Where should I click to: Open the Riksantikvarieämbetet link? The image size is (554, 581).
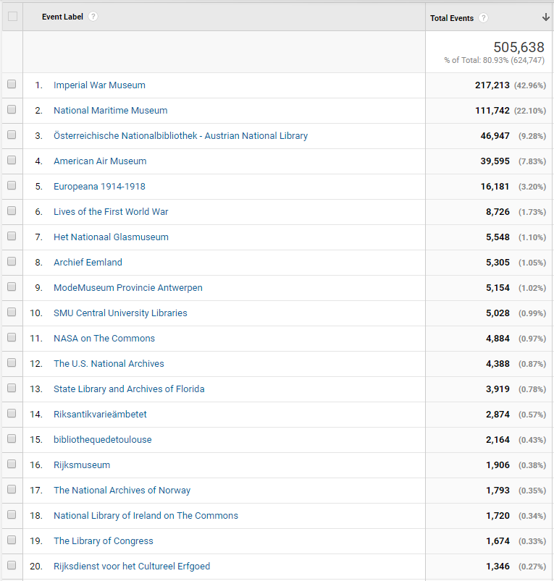100,415
